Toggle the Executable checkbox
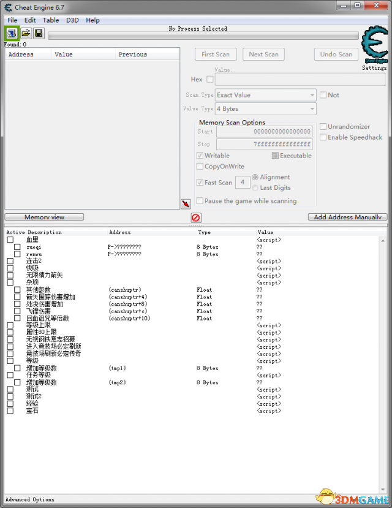The height and width of the screenshot is (508, 392). click(275, 156)
